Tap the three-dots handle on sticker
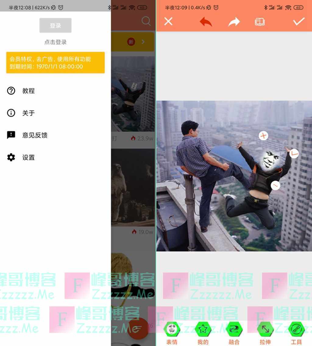Viewport: 312px width, 346px height. (x=275, y=185)
